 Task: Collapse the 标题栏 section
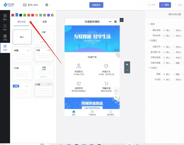click(x=149, y=41)
